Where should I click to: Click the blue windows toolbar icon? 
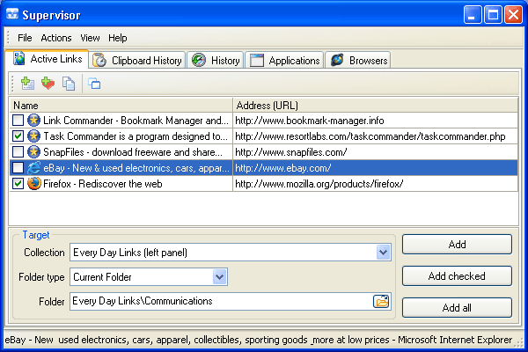tap(94, 84)
